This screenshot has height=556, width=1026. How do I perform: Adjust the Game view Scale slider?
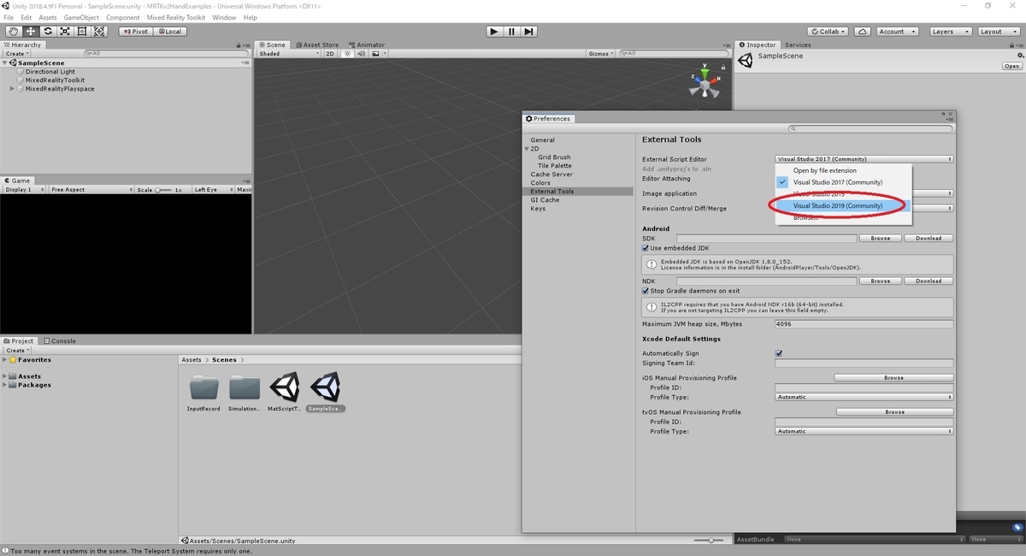tap(162, 190)
